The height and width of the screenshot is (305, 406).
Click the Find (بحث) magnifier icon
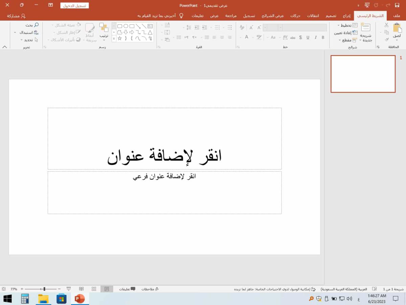[36, 25]
